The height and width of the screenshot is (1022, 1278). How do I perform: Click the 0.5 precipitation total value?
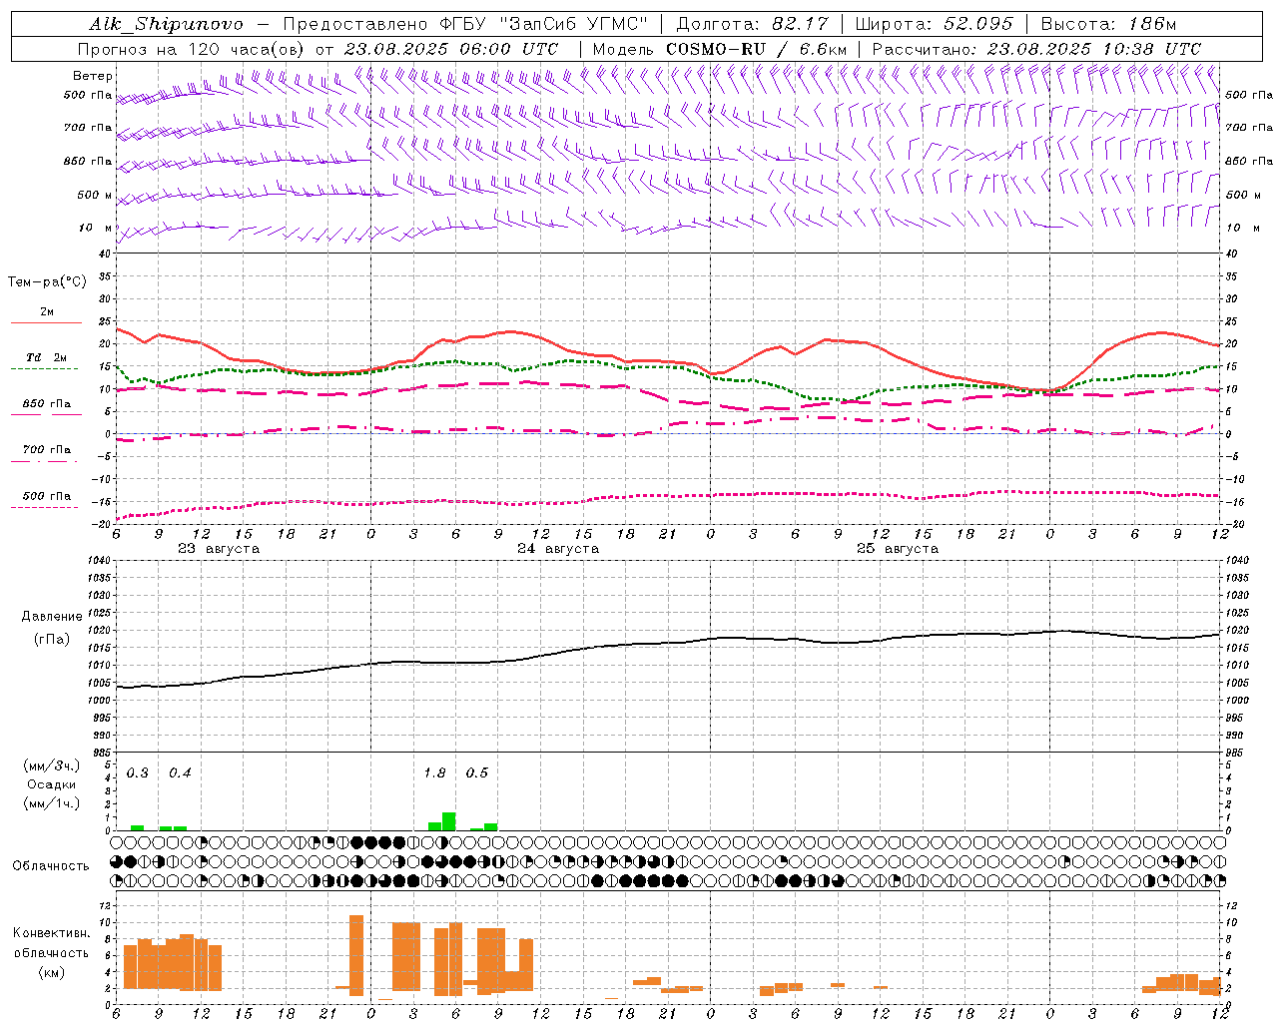pos(477,773)
